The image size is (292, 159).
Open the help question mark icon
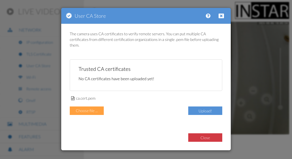(x=208, y=16)
